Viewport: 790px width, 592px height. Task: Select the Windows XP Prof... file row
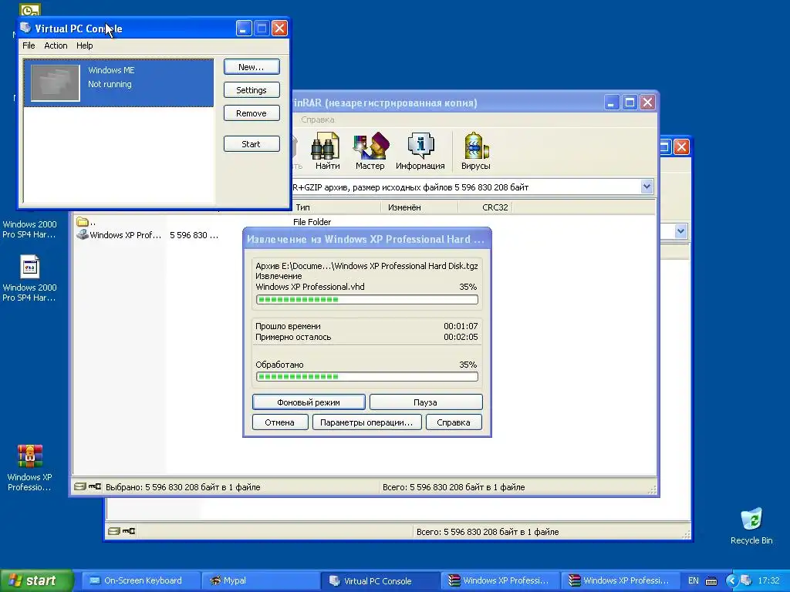[146, 235]
